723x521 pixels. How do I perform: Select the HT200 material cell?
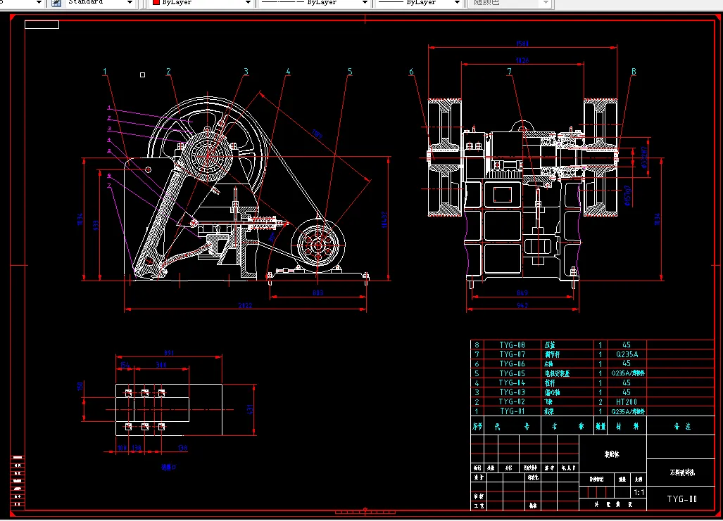pos(627,401)
